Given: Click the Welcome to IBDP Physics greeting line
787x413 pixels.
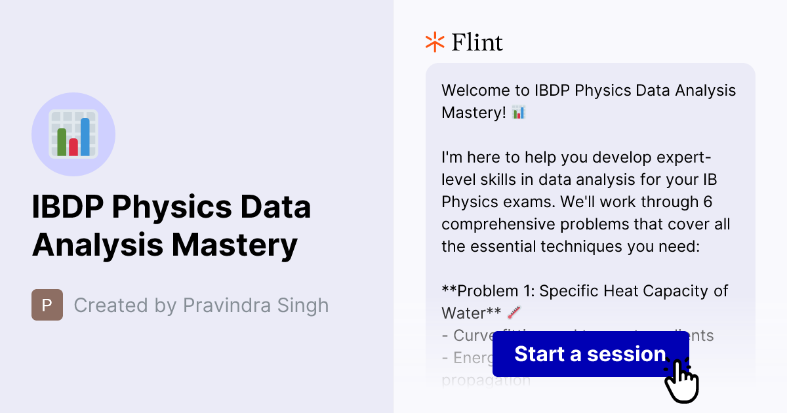Looking at the screenshot, I should coord(589,90).
